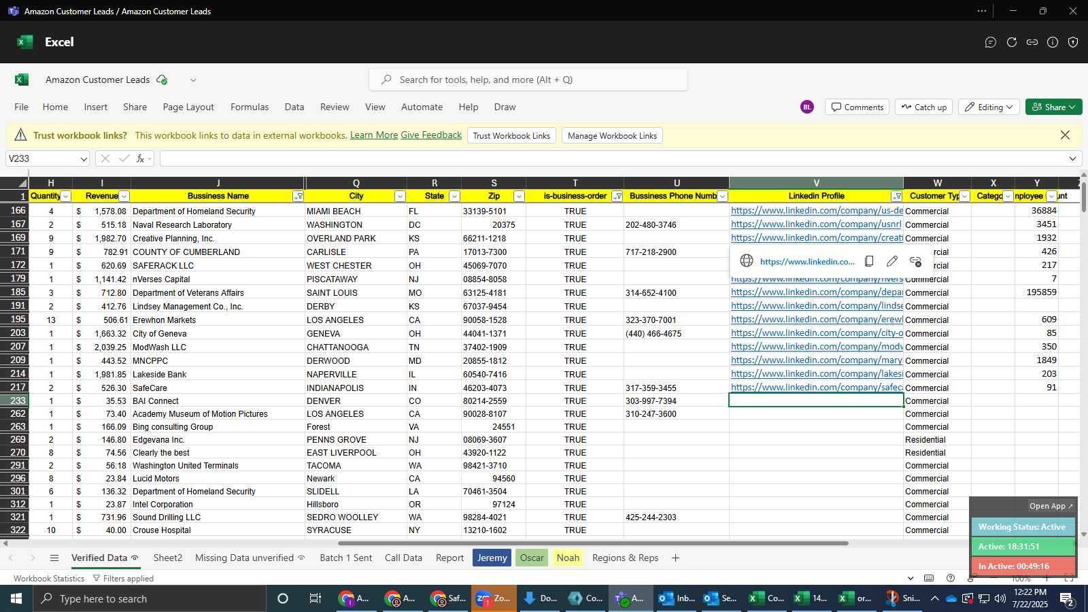This screenshot has height=612, width=1088.
Task: Remove the link with the unlink icon
Action: (915, 261)
